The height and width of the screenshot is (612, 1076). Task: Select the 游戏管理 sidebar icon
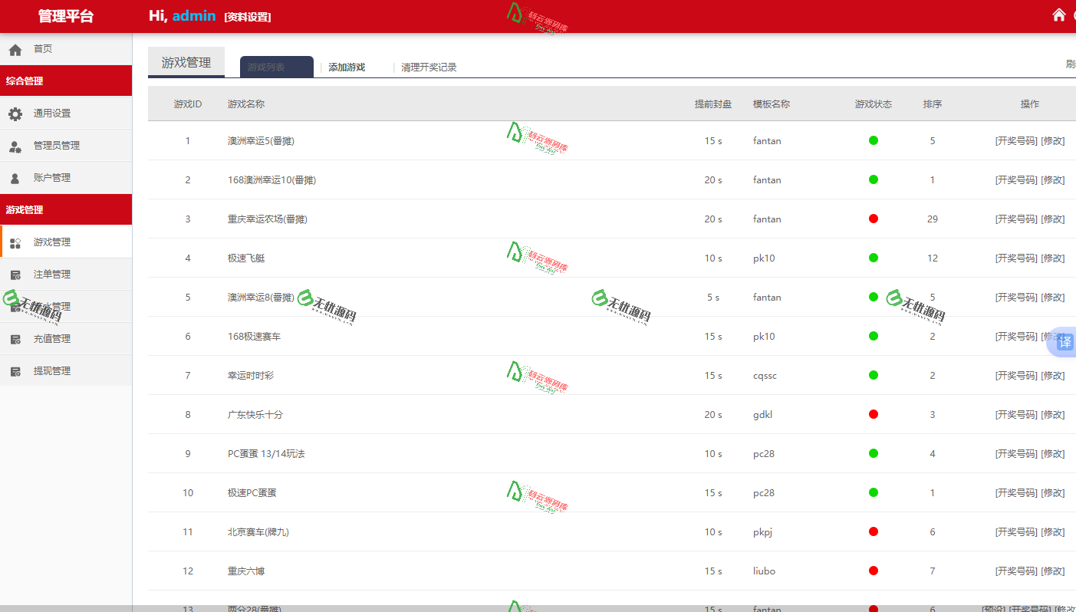(x=17, y=241)
